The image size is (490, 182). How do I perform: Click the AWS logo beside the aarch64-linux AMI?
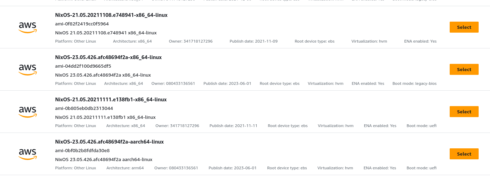click(28, 154)
